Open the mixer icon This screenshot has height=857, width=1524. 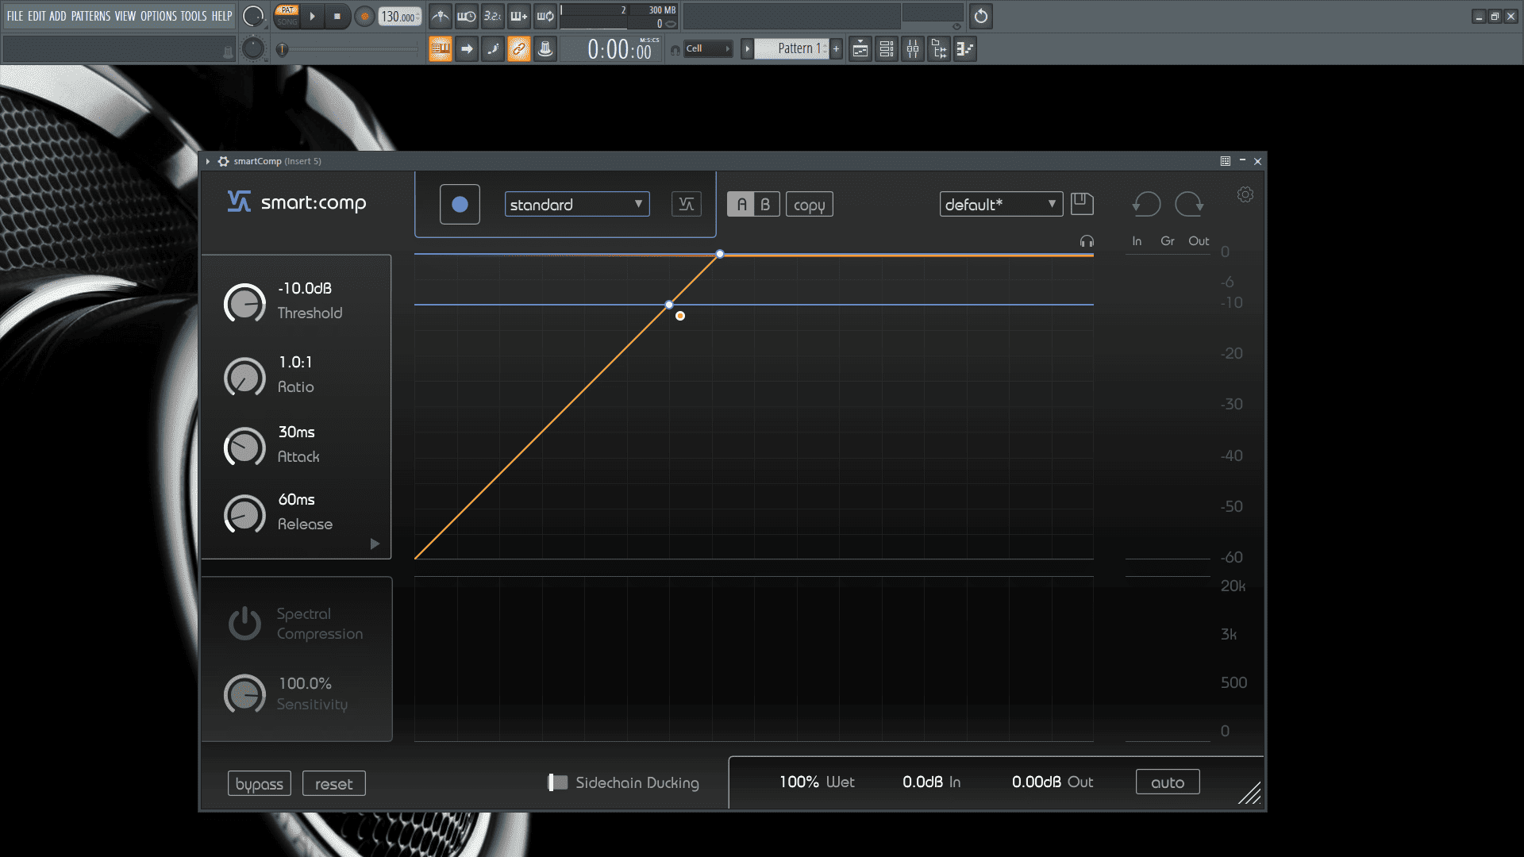tap(913, 49)
